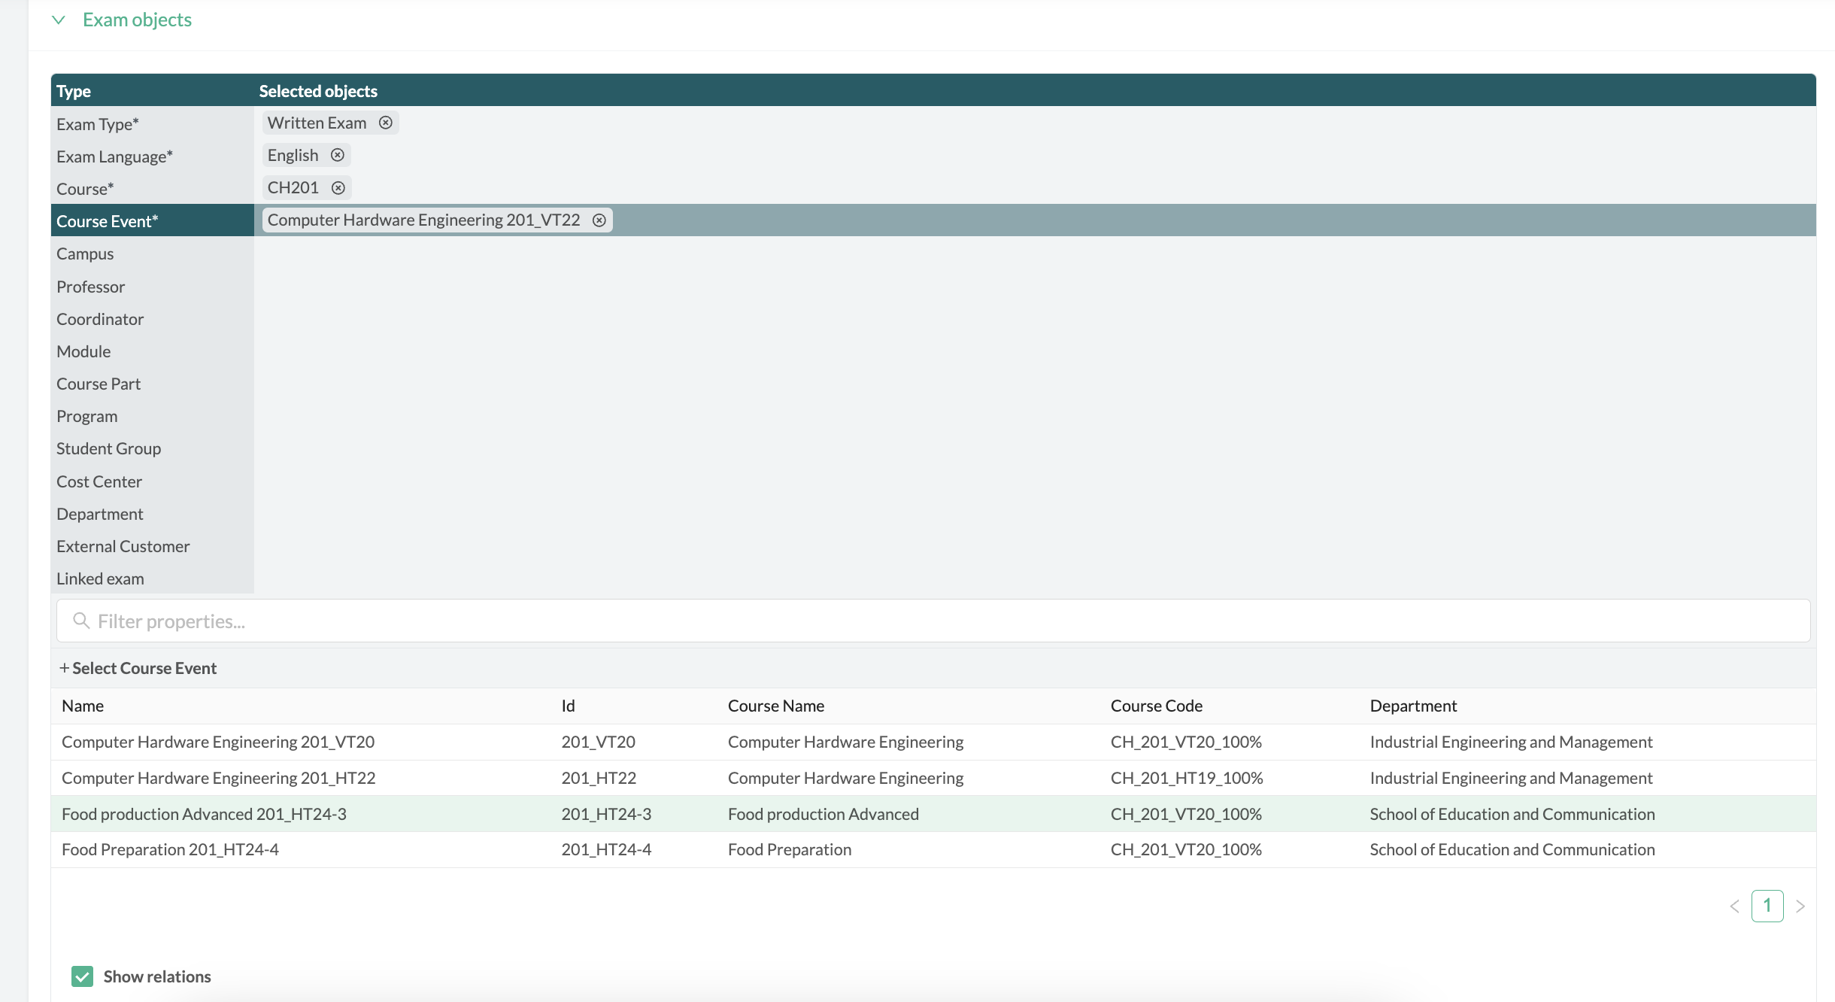Remove the English language selection

tap(338, 155)
